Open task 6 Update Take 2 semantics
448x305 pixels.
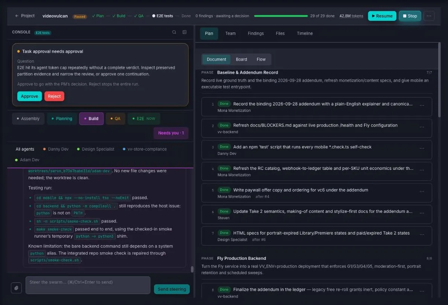point(317,214)
